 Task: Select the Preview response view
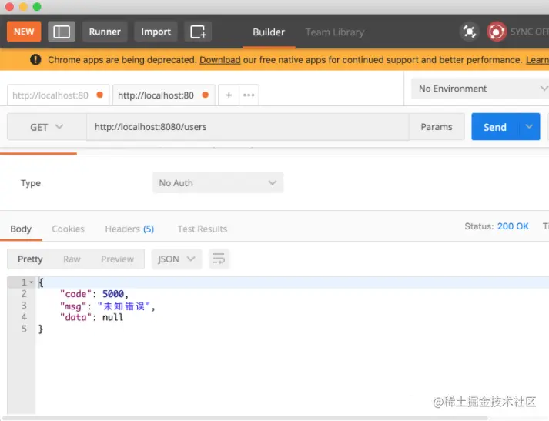(x=117, y=259)
